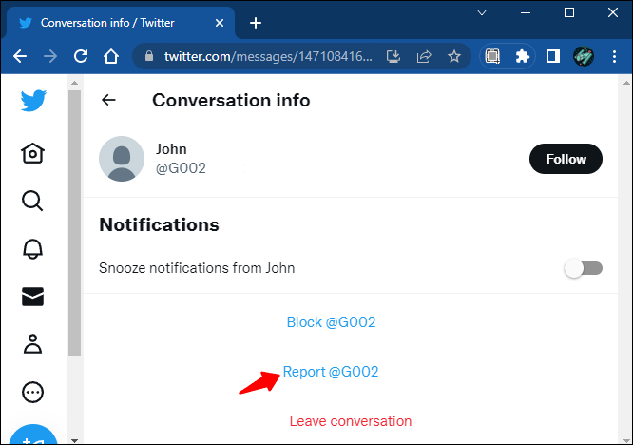Click the browser forward arrow
The image size is (633, 445).
pos(50,56)
